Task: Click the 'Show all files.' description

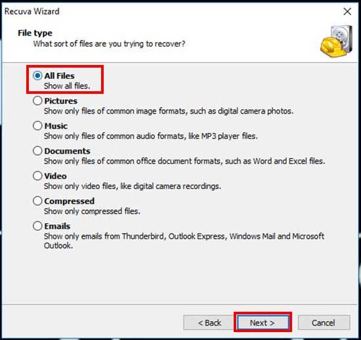Action: 67,86
